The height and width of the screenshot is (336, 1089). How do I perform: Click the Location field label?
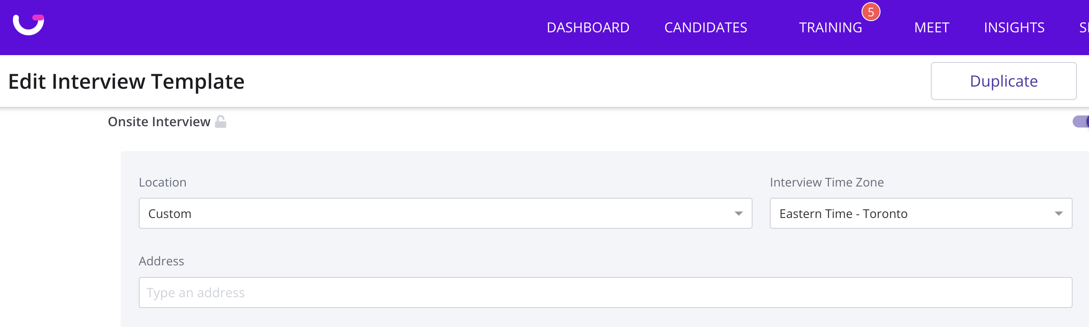click(x=162, y=182)
